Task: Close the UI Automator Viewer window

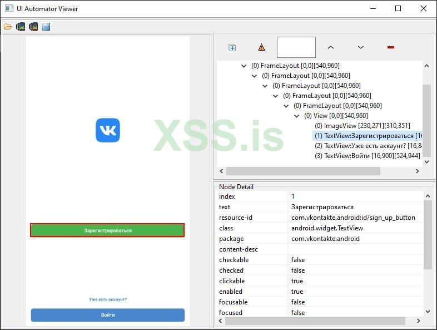Action: 423,8
